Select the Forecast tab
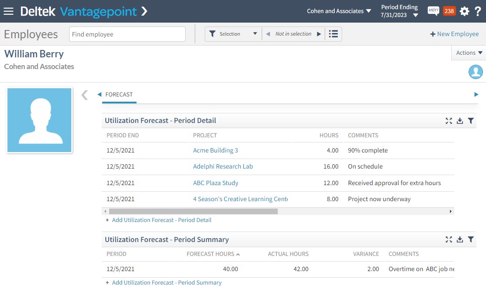Image resolution: width=486 pixels, height=305 pixels. point(119,94)
